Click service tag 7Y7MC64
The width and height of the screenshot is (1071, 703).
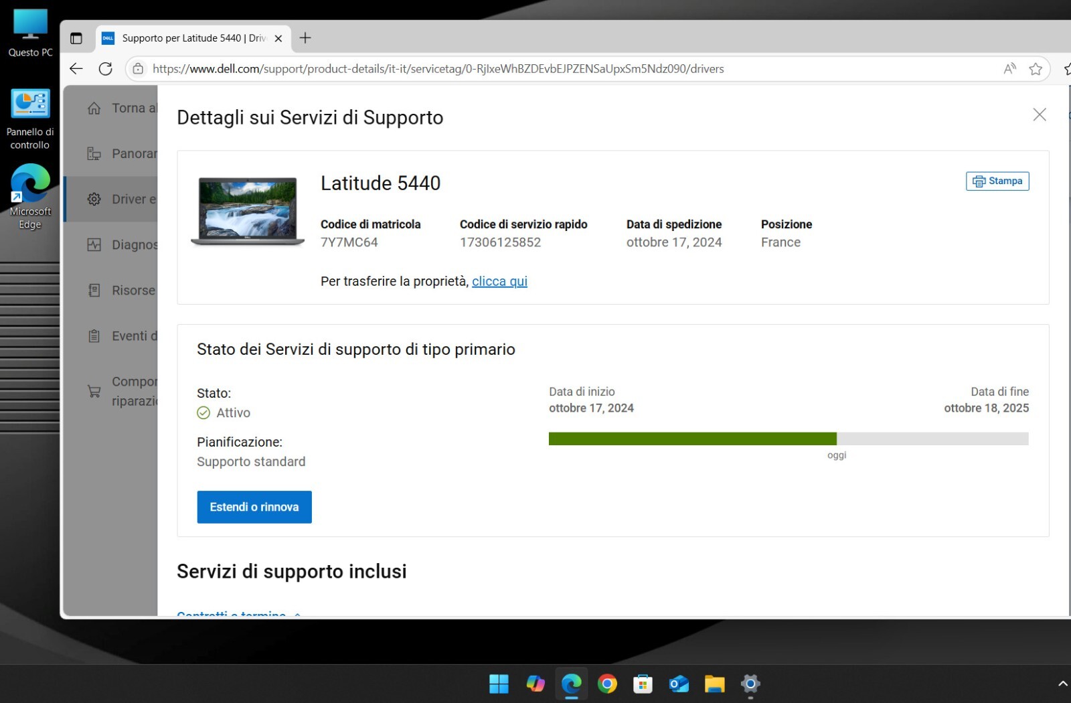pos(349,242)
